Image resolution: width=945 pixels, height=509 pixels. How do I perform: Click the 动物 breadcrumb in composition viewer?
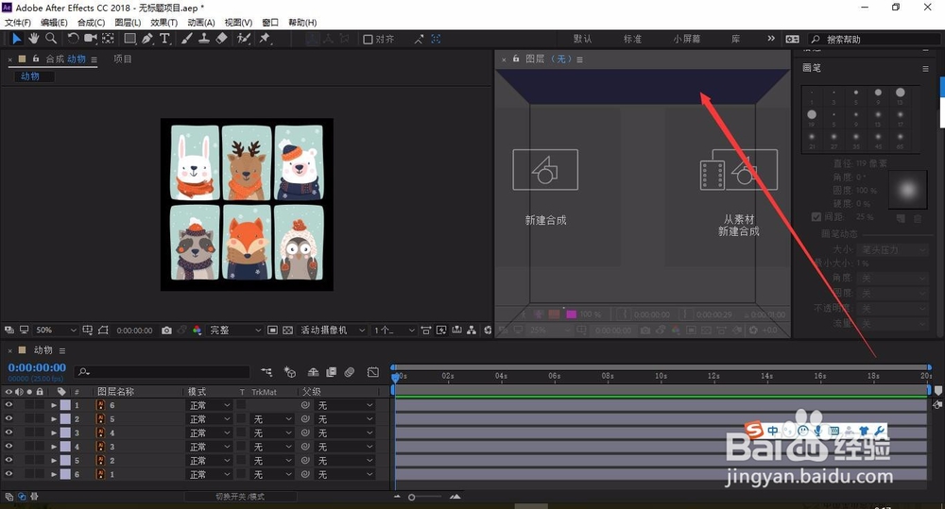coord(30,76)
